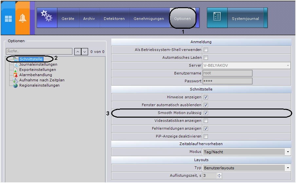Click the Alarmbehandlung tree icon
Viewport: 296px width, 183px height.
coord(15,75)
